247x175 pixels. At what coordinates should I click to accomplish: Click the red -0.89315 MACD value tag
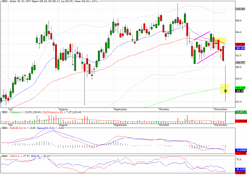click(240, 154)
